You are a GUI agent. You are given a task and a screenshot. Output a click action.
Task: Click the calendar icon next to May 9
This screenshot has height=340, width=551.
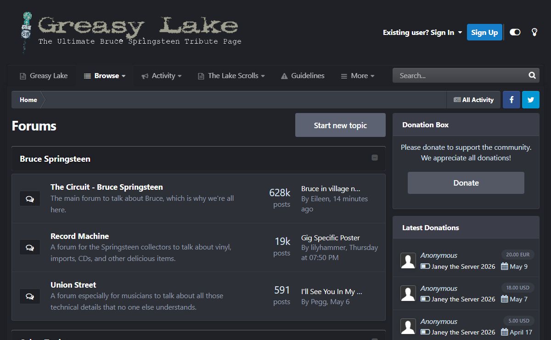(504, 266)
